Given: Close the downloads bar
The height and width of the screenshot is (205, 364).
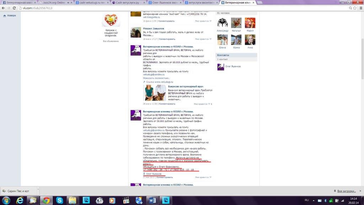Looking at the screenshot, I should click(x=360, y=191).
